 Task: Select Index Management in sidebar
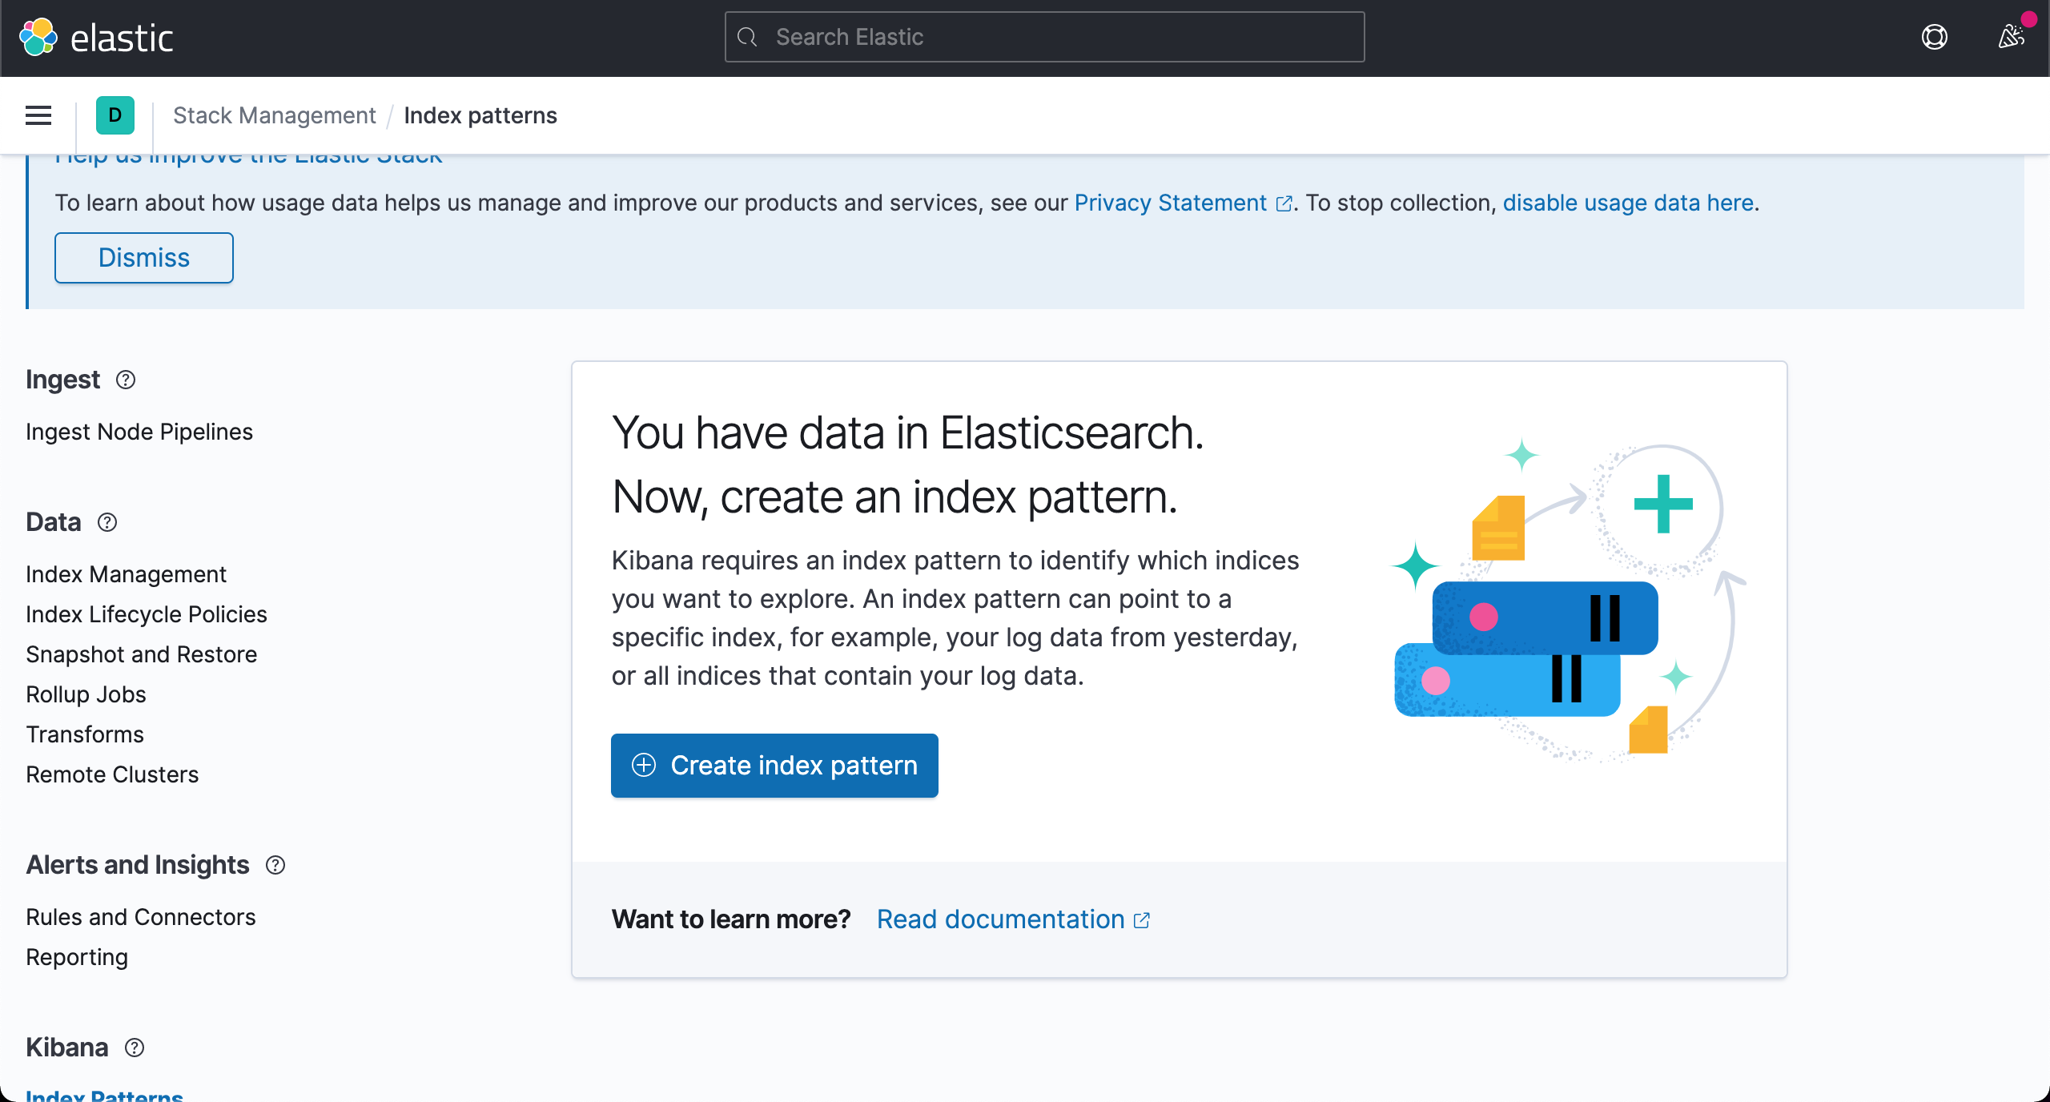(x=126, y=574)
